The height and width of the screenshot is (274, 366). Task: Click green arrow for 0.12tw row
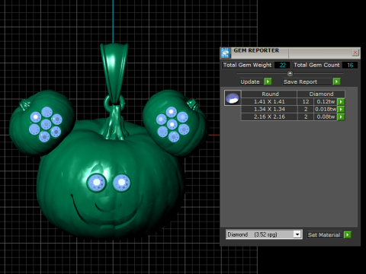pos(341,102)
